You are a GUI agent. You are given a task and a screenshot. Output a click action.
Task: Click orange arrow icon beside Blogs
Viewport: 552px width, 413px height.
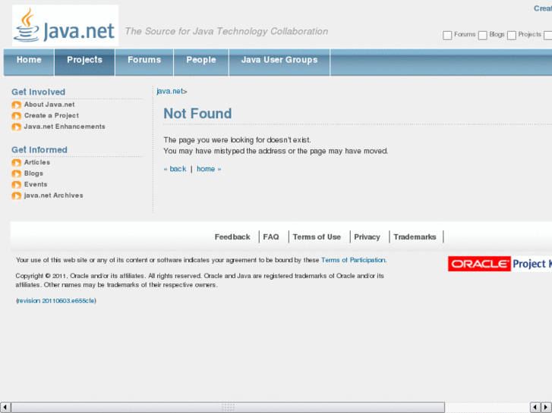(16, 174)
